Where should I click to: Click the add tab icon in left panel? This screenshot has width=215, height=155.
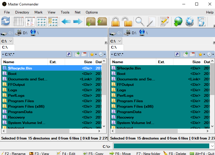(77, 54)
